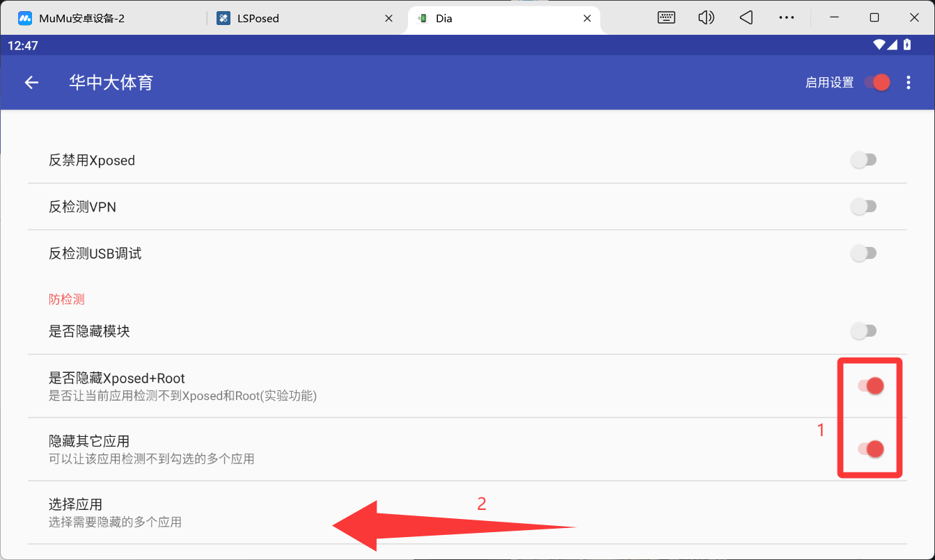Screen dimensions: 935x560
Task: Click the MuMu logo icon on first tab
Action: pos(25,18)
